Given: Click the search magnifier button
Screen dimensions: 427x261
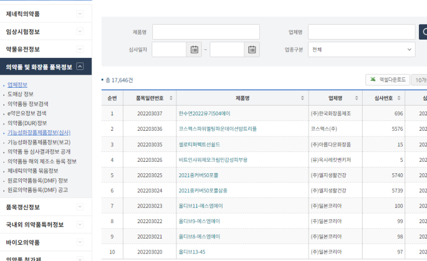Looking at the screenshot, I should (423, 32).
